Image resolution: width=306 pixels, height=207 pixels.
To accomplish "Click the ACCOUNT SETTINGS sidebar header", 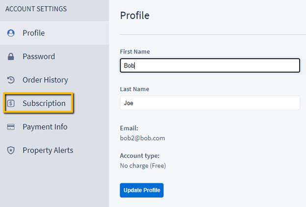I will (36, 9).
